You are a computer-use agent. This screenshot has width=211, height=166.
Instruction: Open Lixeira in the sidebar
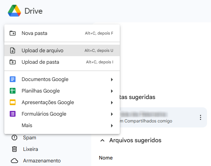pos(31,149)
